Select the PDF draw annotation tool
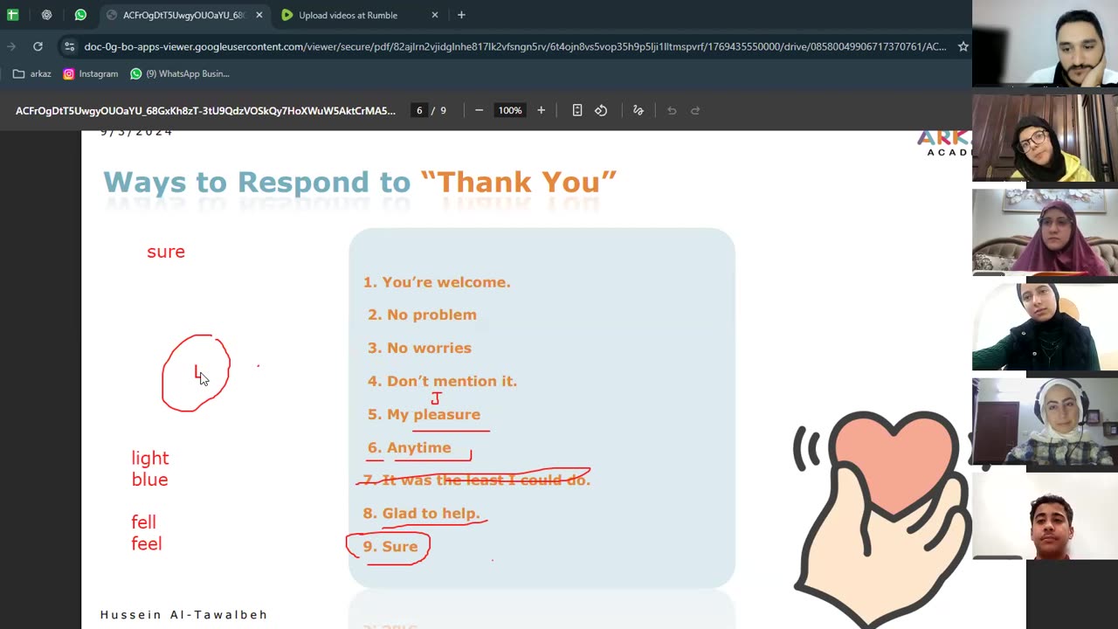1118x629 pixels. coord(638,110)
